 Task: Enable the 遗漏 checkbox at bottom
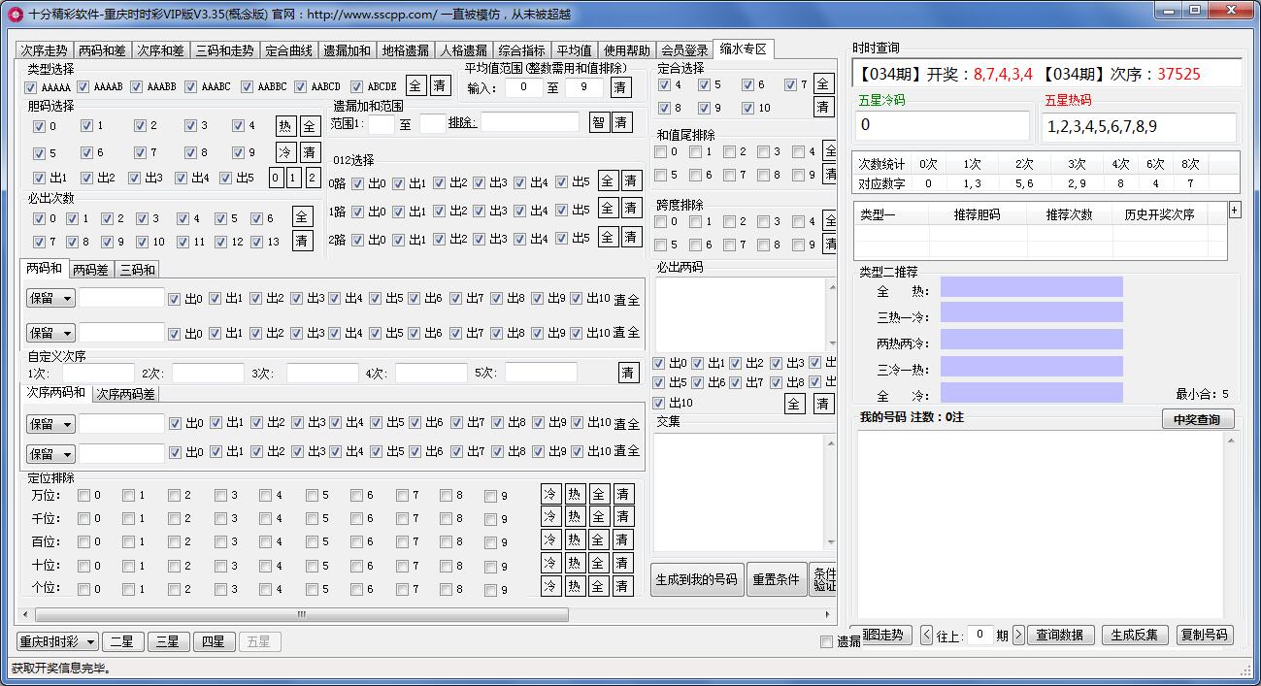(826, 641)
